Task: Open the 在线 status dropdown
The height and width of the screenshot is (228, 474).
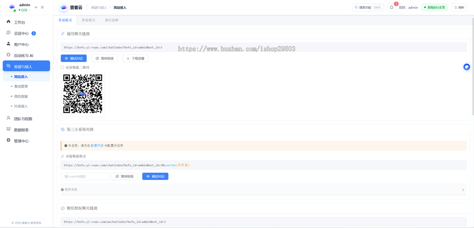Action: [x=24, y=10]
